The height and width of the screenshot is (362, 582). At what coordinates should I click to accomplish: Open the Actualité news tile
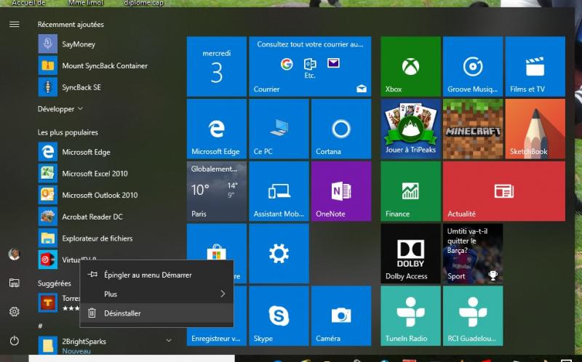tap(504, 191)
